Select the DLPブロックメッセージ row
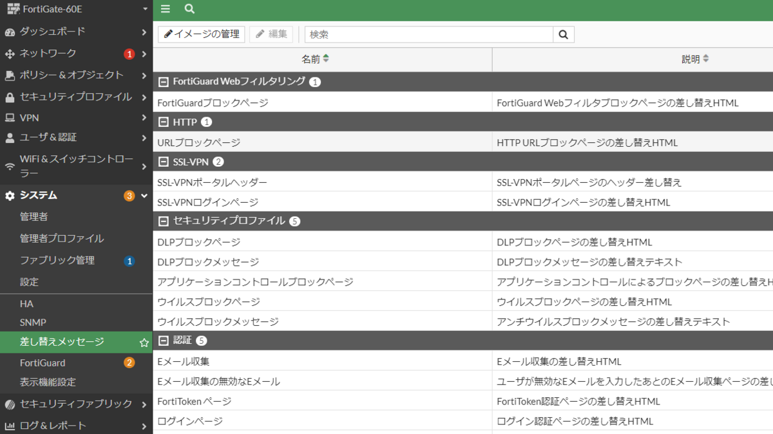773x434 pixels. (x=463, y=262)
